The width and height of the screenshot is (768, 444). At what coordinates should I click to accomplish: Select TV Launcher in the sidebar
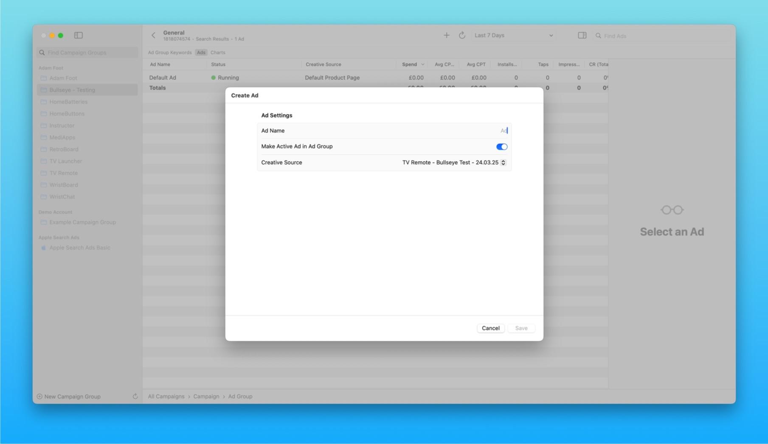tap(87, 161)
